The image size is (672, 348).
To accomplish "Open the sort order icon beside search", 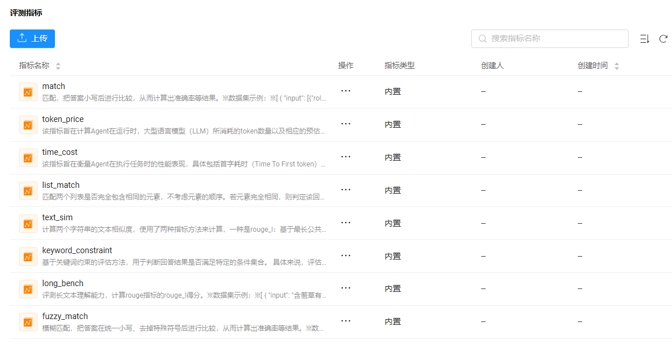I will coord(644,39).
